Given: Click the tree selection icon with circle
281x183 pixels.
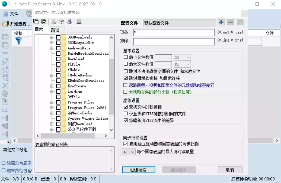Looking at the screenshot, I should [5, 61].
